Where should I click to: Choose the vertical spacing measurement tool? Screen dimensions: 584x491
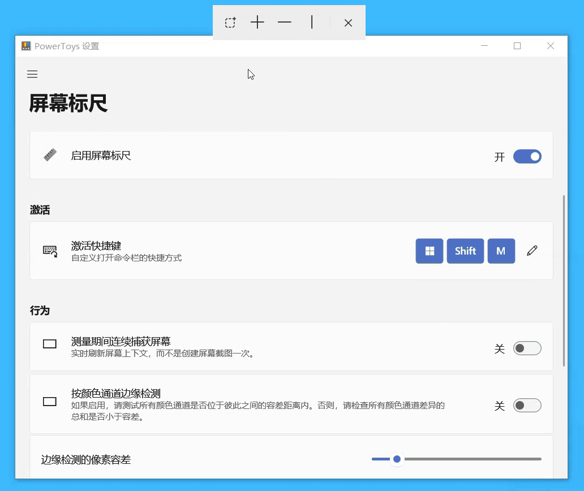pyautogui.click(x=312, y=22)
